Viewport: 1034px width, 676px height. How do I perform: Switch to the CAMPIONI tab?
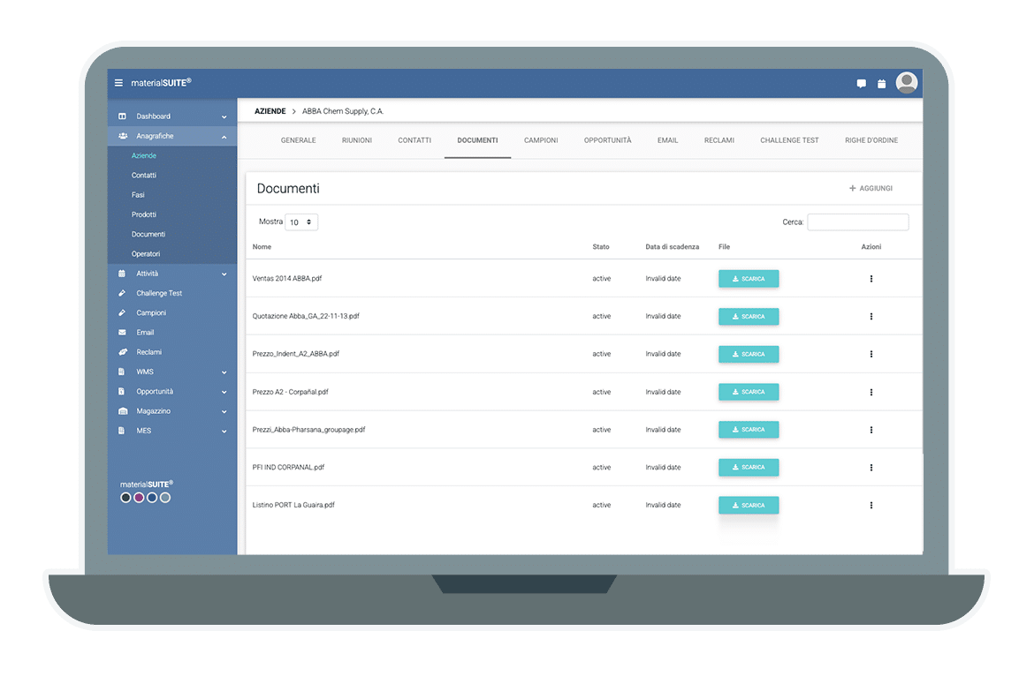(x=541, y=139)
